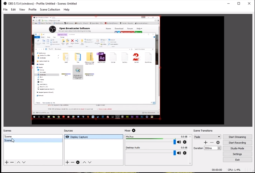
Task: Open source properties with the Sources gear icon
Action: 78,162
